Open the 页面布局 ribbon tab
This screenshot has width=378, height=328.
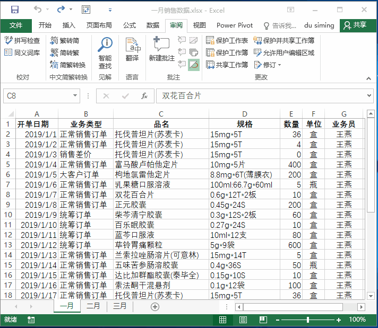99,25
